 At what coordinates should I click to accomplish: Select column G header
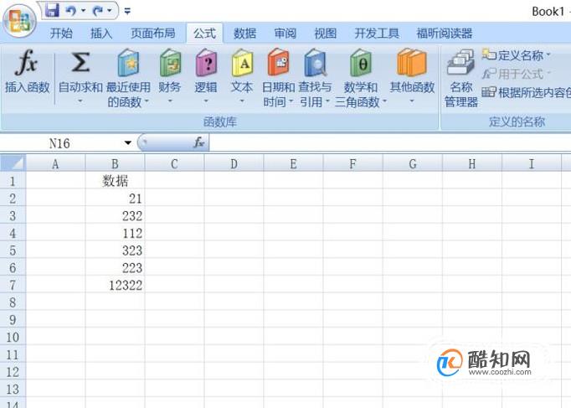413,164
